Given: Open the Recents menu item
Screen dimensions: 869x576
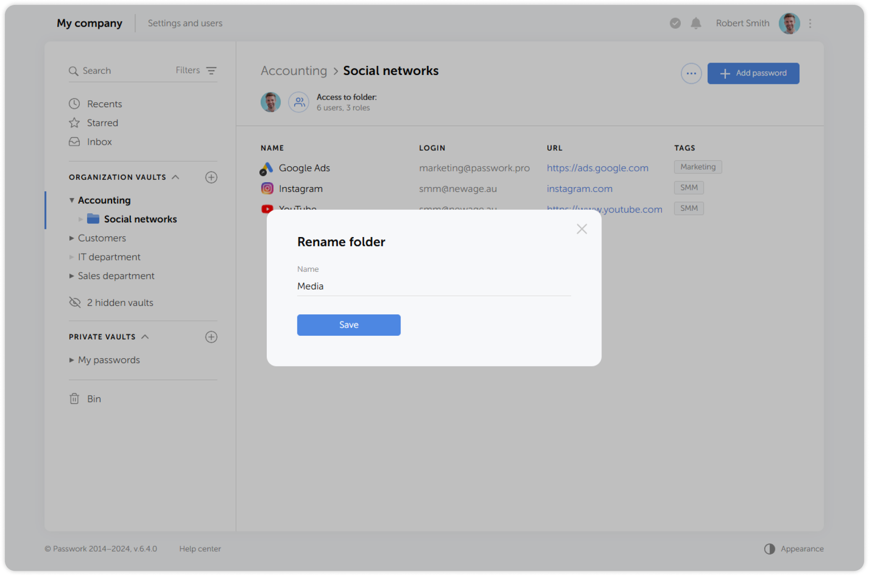Looking at the screenshot, I should pos(104,104).
